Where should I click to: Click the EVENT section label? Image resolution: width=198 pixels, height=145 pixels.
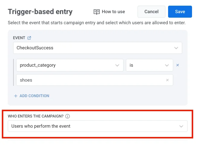[19, 38]
